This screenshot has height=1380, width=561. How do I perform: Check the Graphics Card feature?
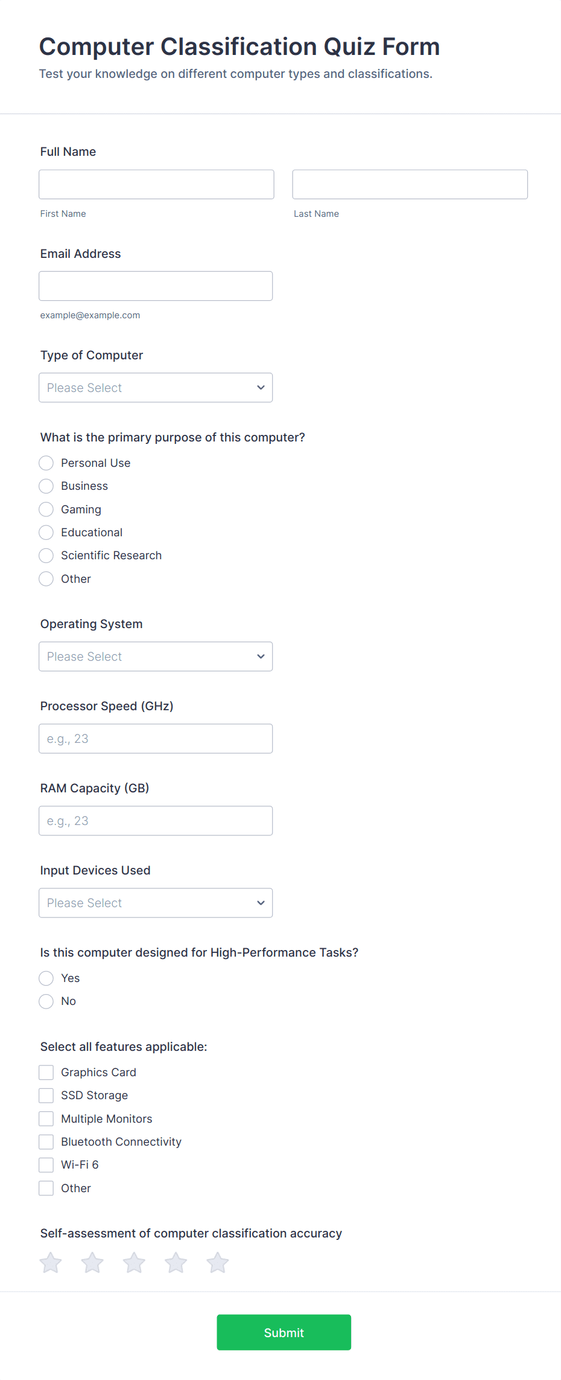click(46, 1073)
